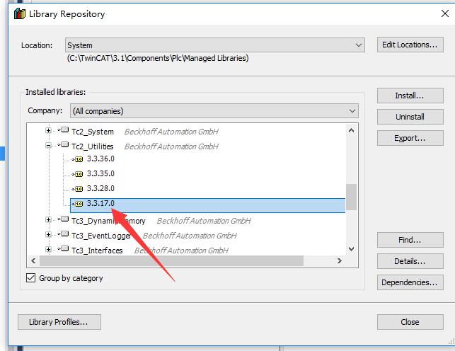Click the horizontal scrollbar left arrow

coord(33,261)
